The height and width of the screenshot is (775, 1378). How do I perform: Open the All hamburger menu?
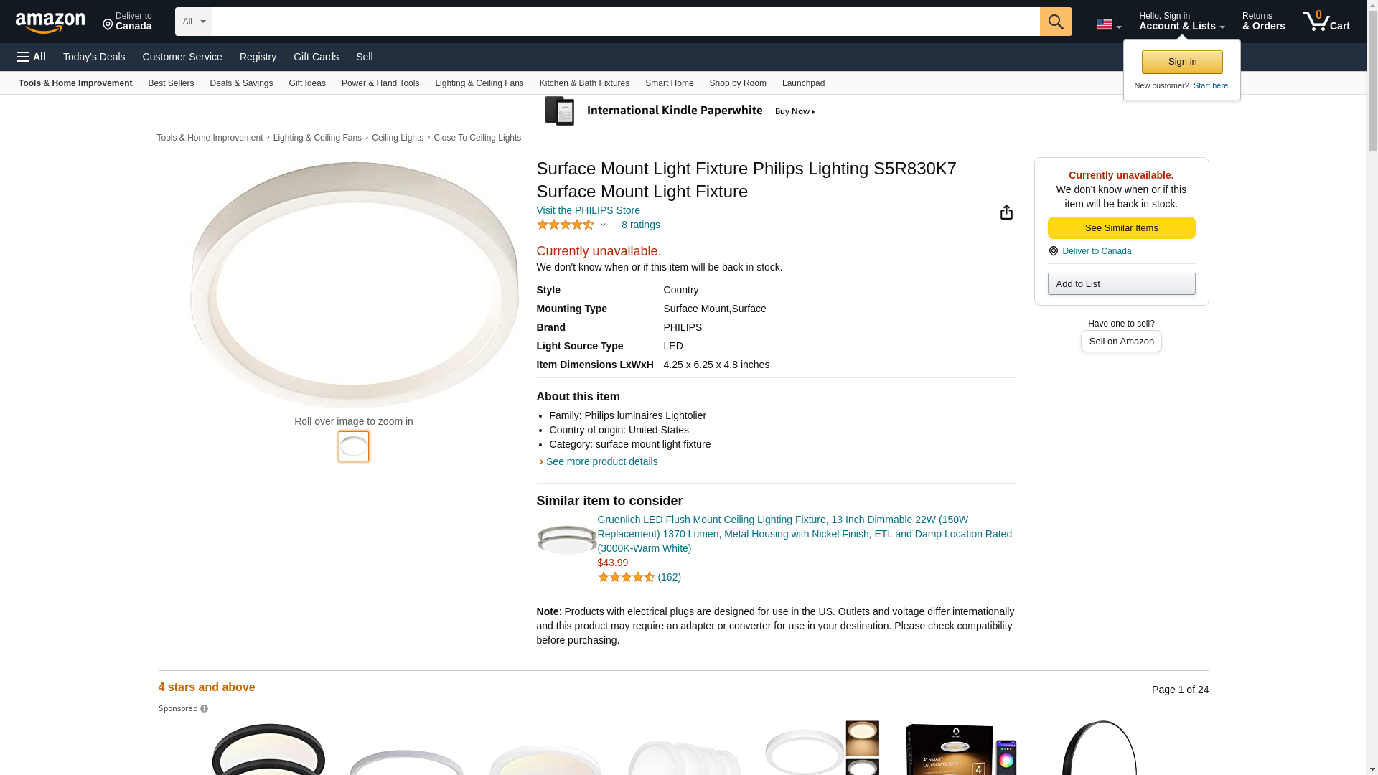pos(32,57)
